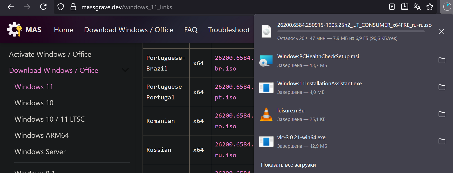Click the vlc-3.0.21-win64.exe file icon
453x173 pixels.
click(x=266, y=141)
